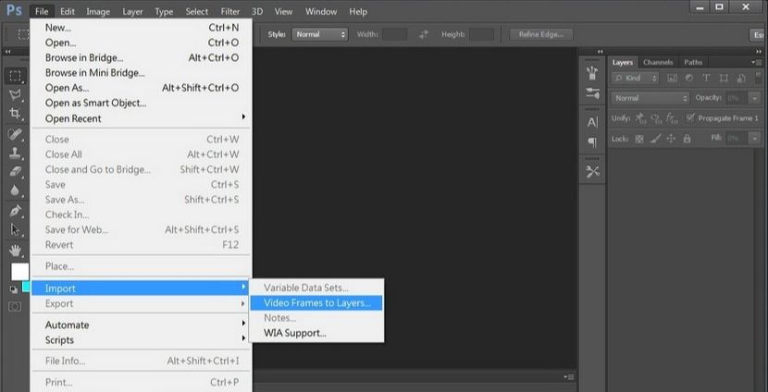
Task: Click the cyan background color swatch
Action: 26,287
